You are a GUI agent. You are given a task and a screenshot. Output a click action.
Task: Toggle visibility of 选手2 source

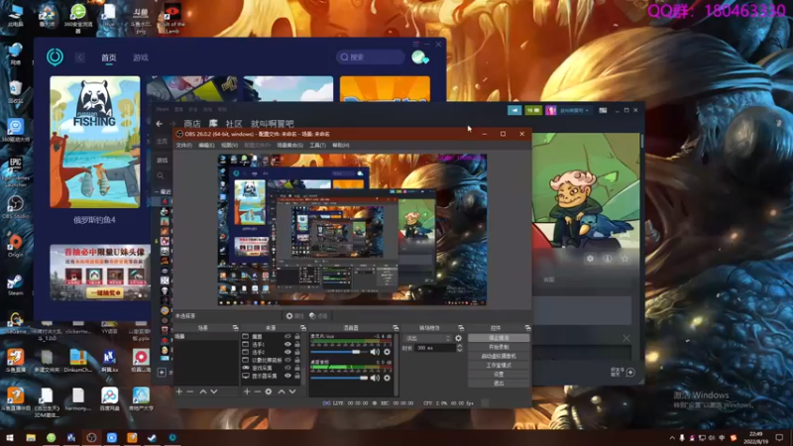[x=287, y=352]
